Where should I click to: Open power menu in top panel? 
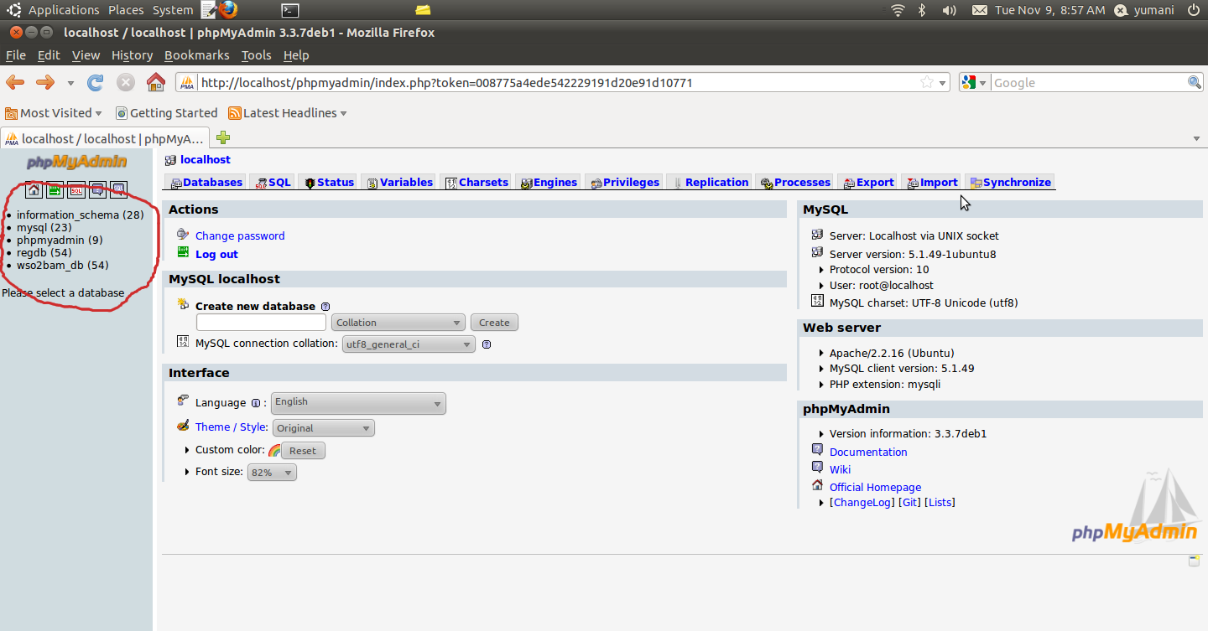pos(1193,10)
